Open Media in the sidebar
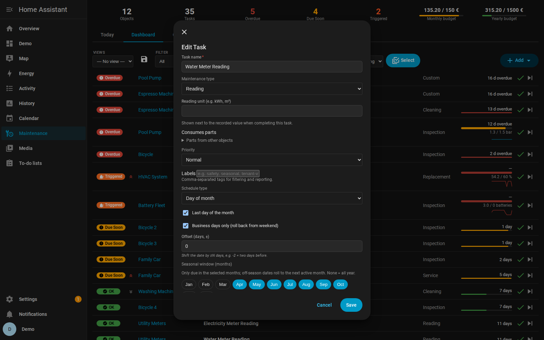 [44, 148]
